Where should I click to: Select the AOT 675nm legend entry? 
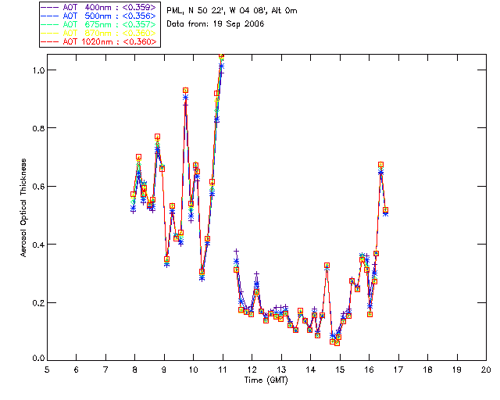click(99, 24)
